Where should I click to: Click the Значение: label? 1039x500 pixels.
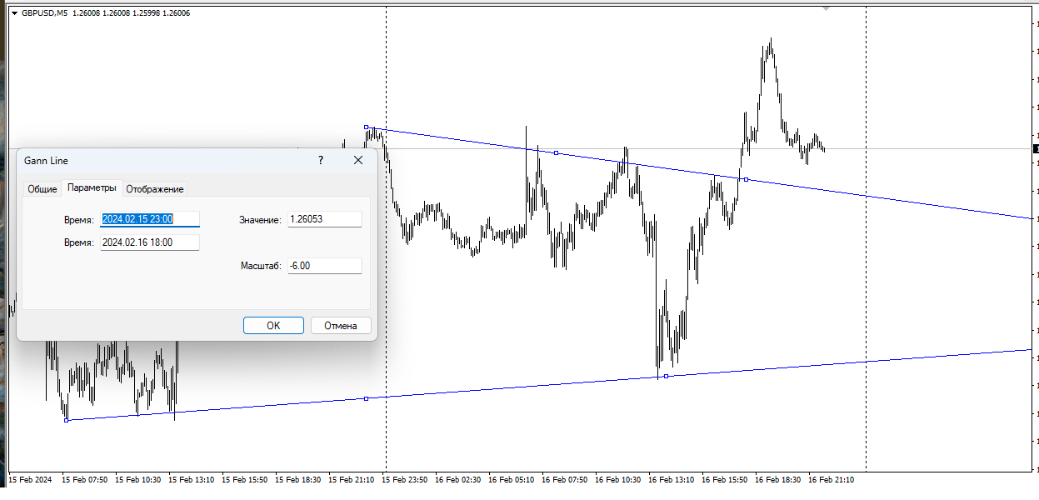(x=260, y=219)
